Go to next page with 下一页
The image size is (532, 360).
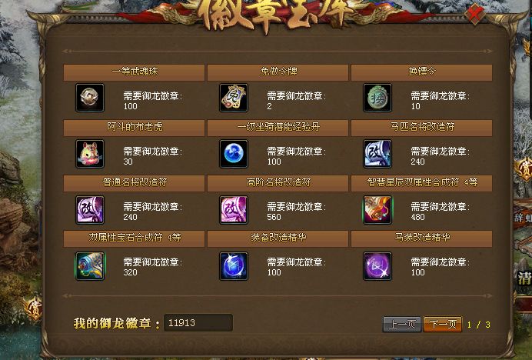click(443, 325)
